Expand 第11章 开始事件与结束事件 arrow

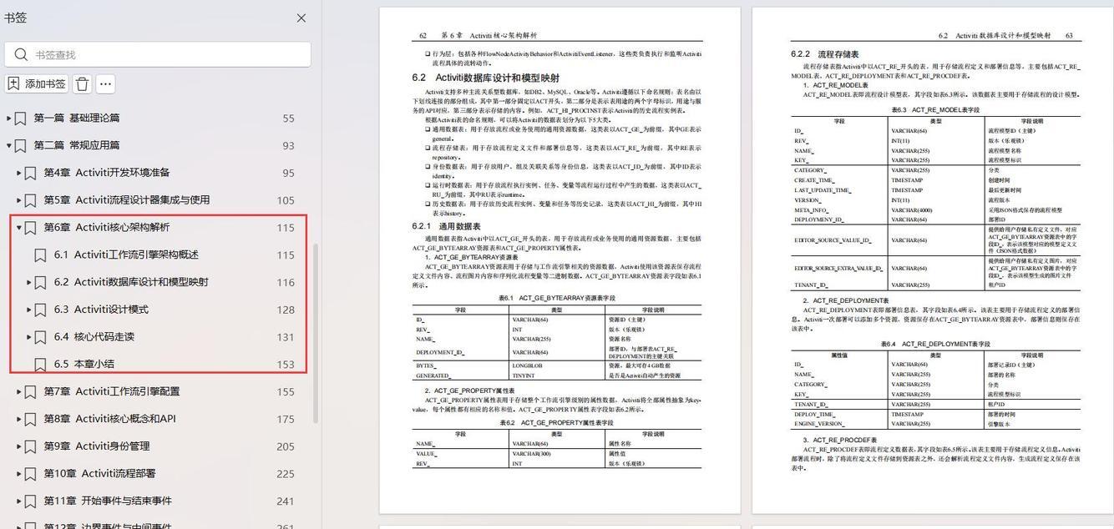[x=19, y=501]
